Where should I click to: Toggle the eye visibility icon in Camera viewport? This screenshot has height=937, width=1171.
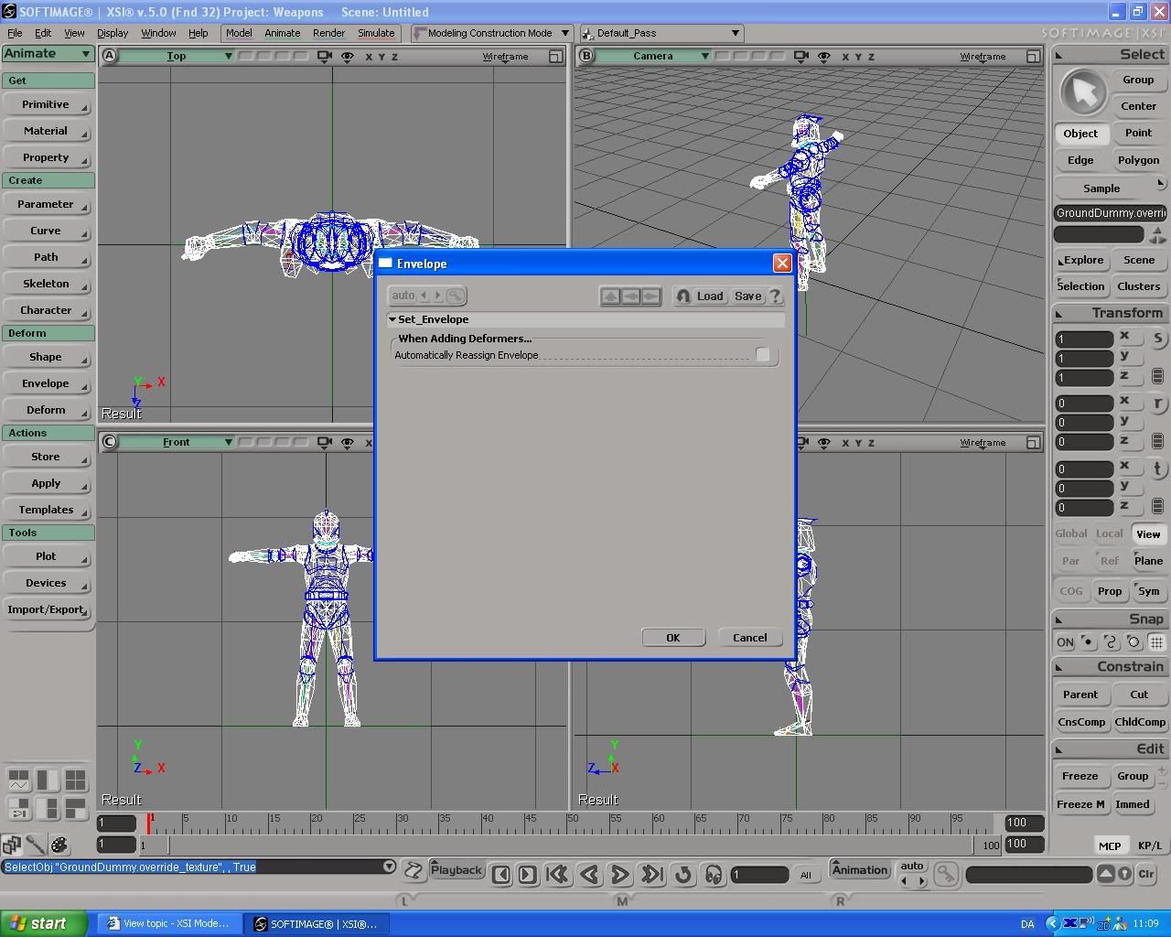pos(823,57)
